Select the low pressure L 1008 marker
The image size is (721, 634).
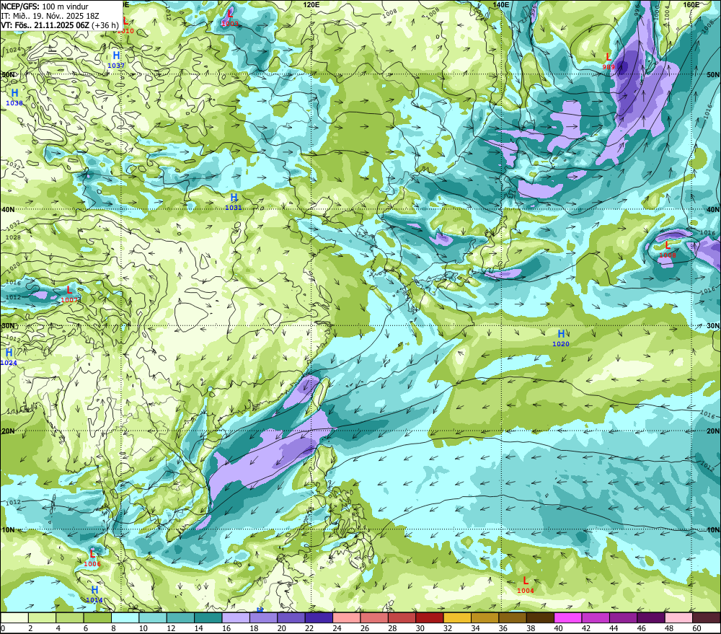pos(668,250)
